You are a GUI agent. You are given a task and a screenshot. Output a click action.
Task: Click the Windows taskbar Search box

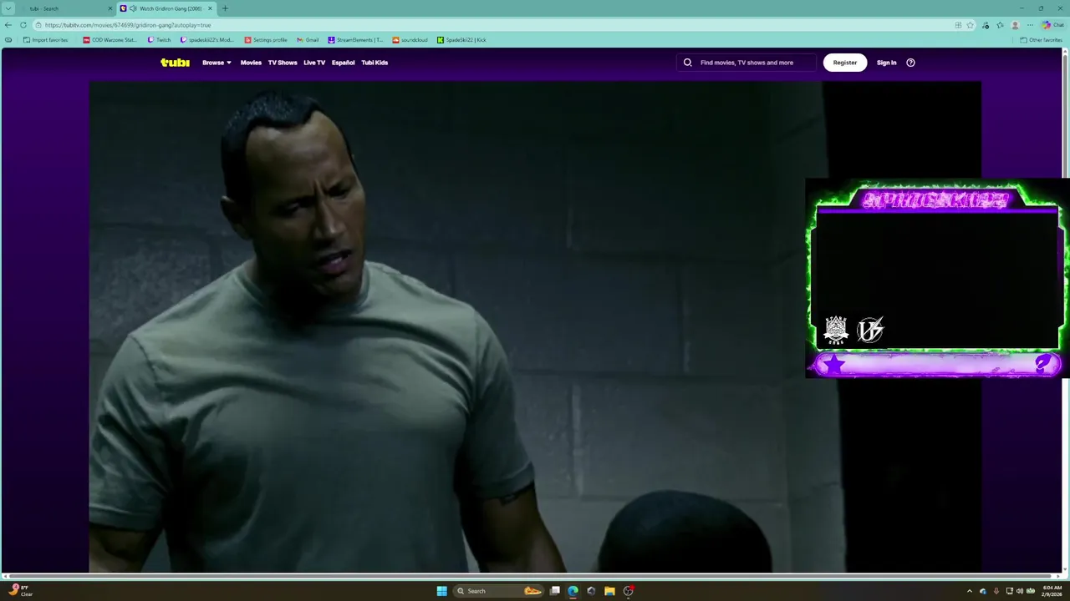tap(500, 591)
